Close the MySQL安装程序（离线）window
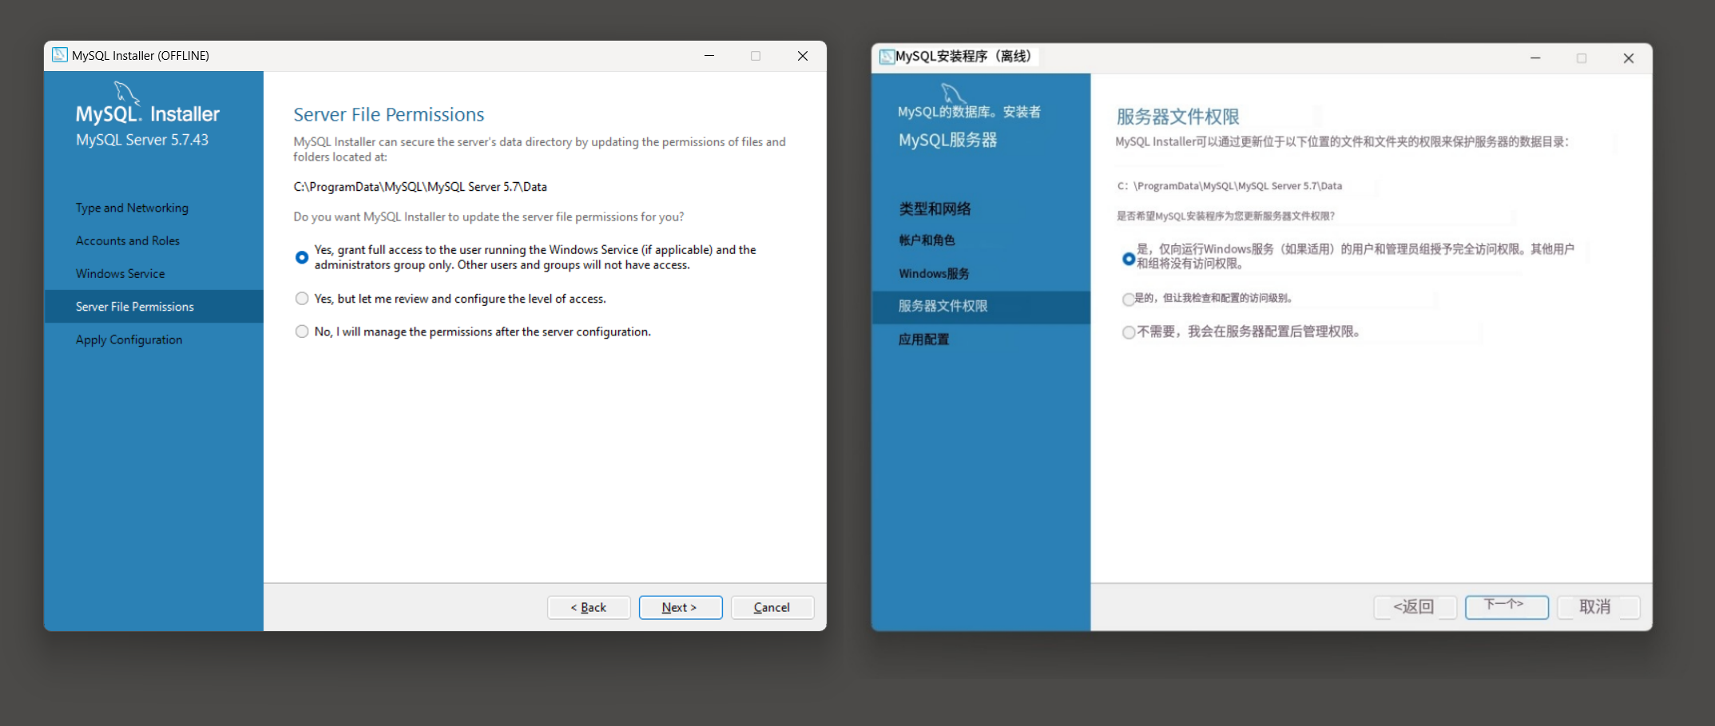Screen dimensions: 1715x726 [x=1629, y=58]
